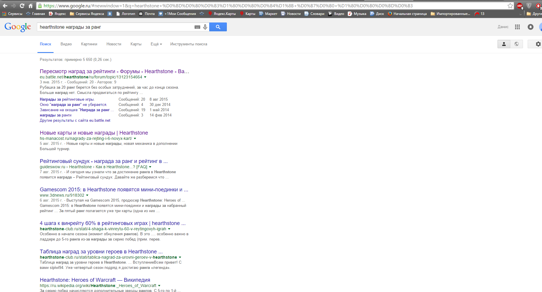Open the Новости bookmark in bookmarks bar
The width and height of the screenshot is (542, 292).
pyautogui.click(x=291, y=14)
